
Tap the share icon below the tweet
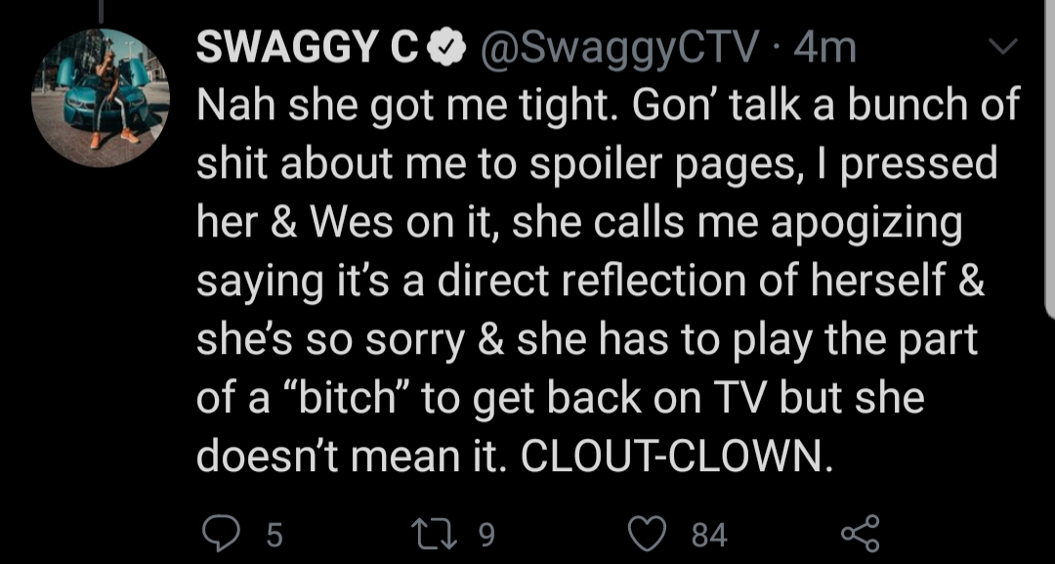click(861, 534)
